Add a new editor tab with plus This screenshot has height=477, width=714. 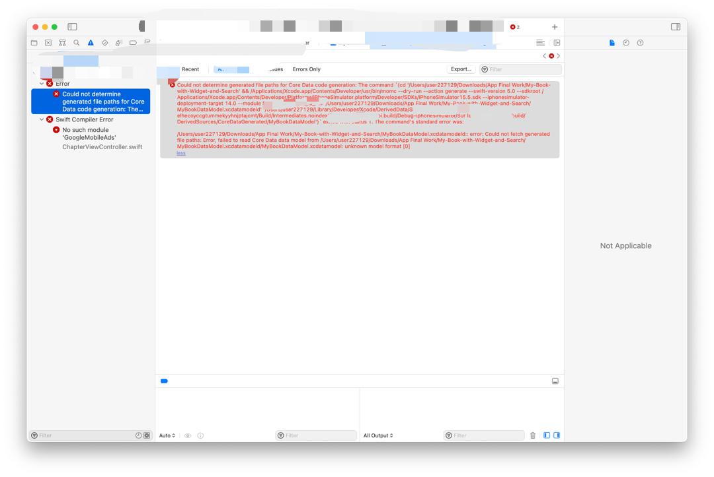tap(555, 27)
